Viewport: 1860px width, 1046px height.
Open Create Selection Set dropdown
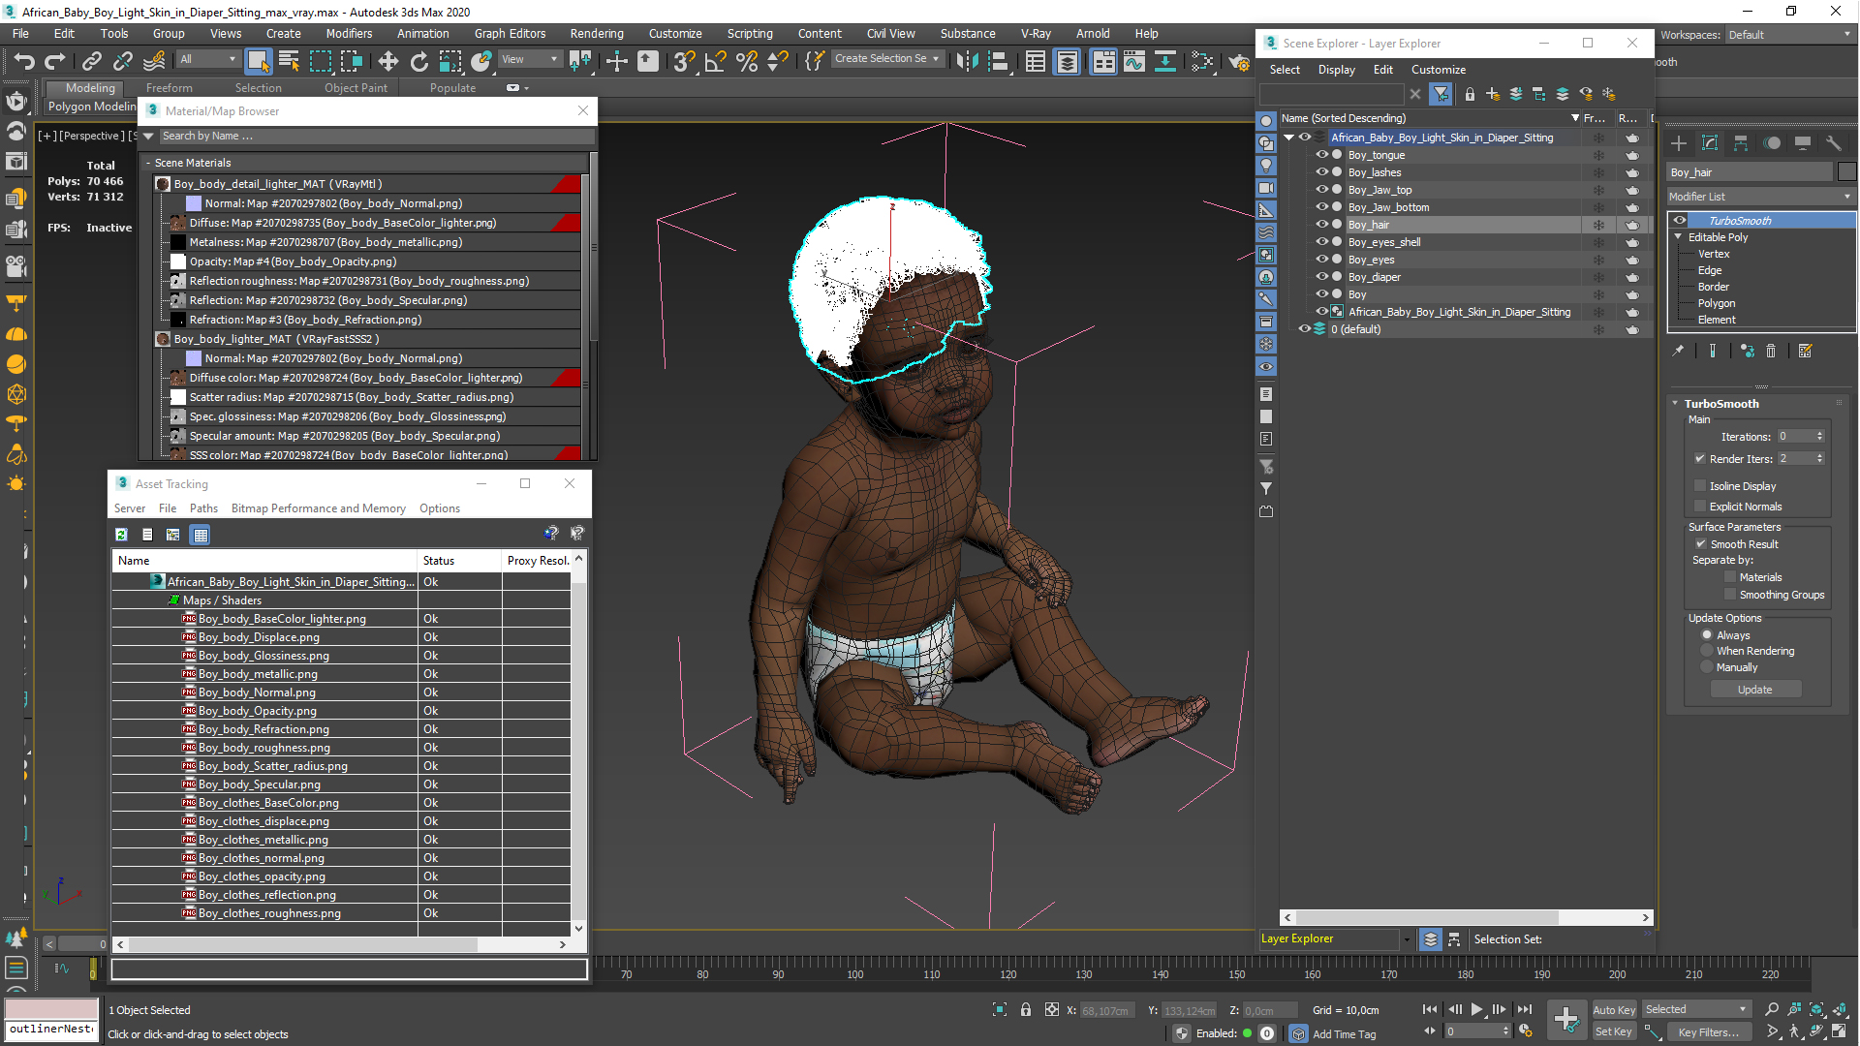887,59
